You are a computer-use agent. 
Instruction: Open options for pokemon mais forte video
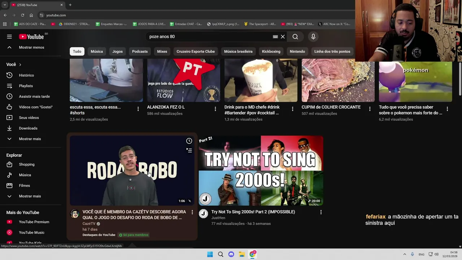447,109
